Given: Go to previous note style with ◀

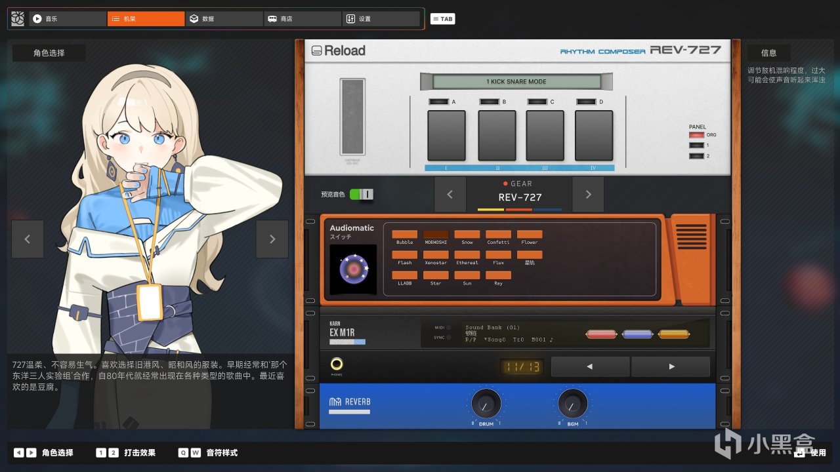Looking at the screenshot, I should [590, 366].
